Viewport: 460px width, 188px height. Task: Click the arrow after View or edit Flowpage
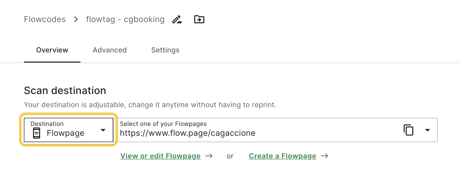coord(209,156)
